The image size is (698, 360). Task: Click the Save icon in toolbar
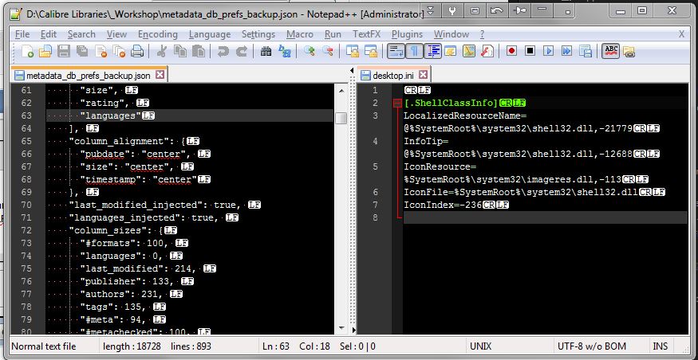click(64, 52)
